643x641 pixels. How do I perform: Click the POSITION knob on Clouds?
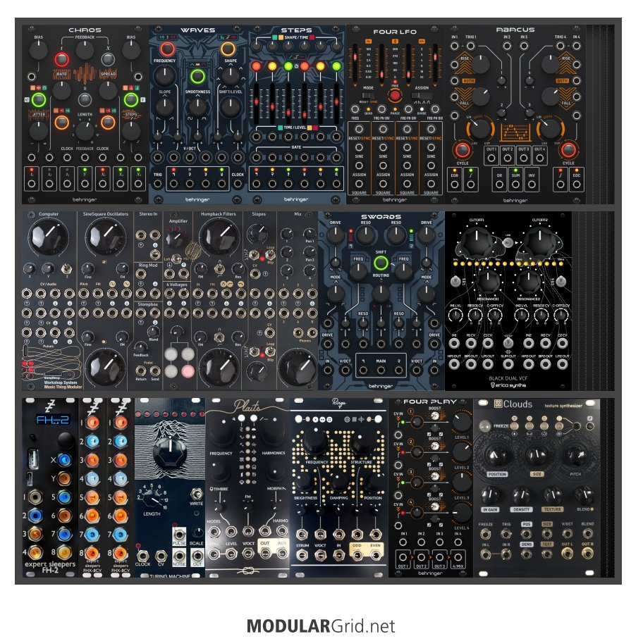[x=496, y=455]
